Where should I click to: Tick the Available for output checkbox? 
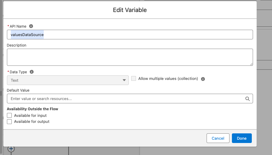[x=9, y=122]
